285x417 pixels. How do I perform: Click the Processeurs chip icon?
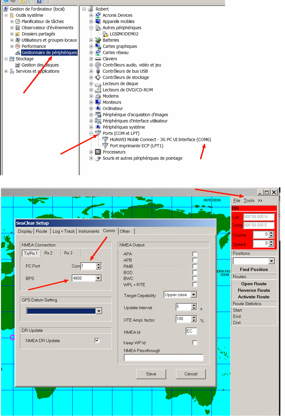[x=98, y=152]
